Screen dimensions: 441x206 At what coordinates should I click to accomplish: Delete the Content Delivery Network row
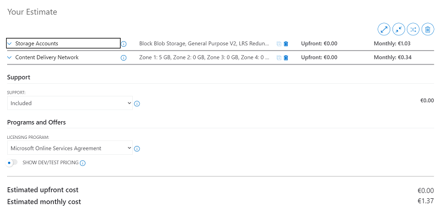tap(286, 58)
